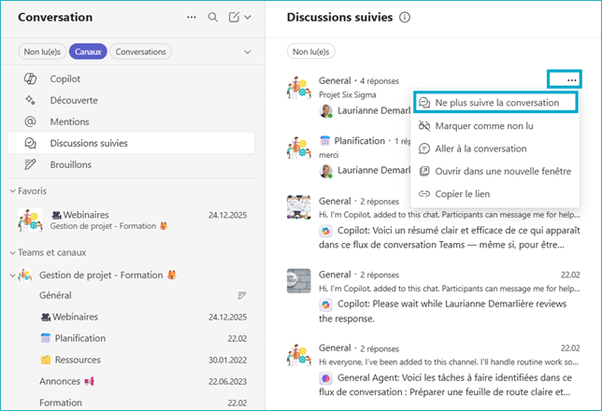Open the Please wait while Laurianne reviews message
The image size is (602, 411).
tap(443, 311)
